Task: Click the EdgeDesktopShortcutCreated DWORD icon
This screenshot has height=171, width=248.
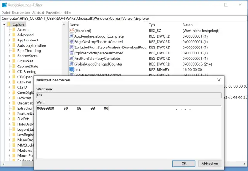Action: 72,41
